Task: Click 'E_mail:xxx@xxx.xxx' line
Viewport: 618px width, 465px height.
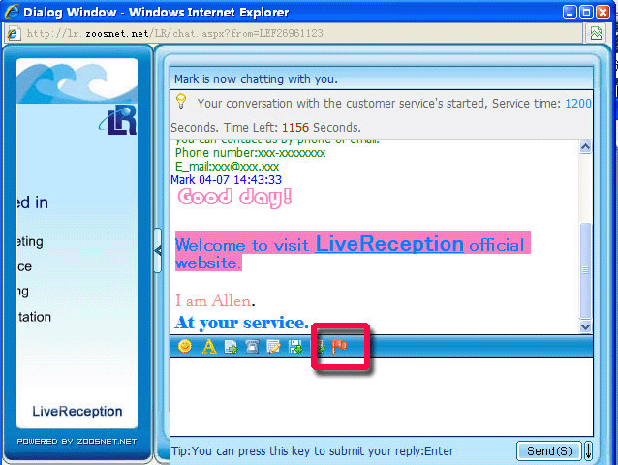Action: click(227, 167)
